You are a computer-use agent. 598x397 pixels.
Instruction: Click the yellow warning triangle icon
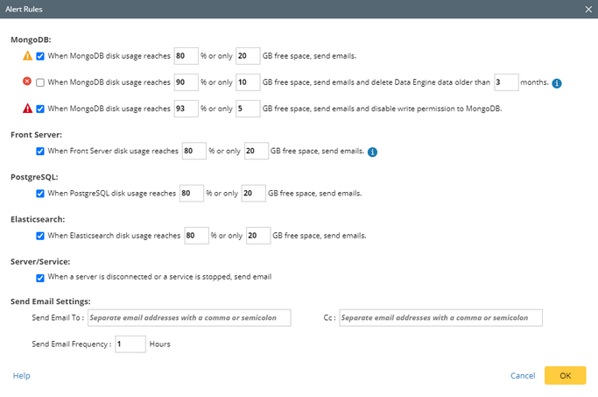27,56
